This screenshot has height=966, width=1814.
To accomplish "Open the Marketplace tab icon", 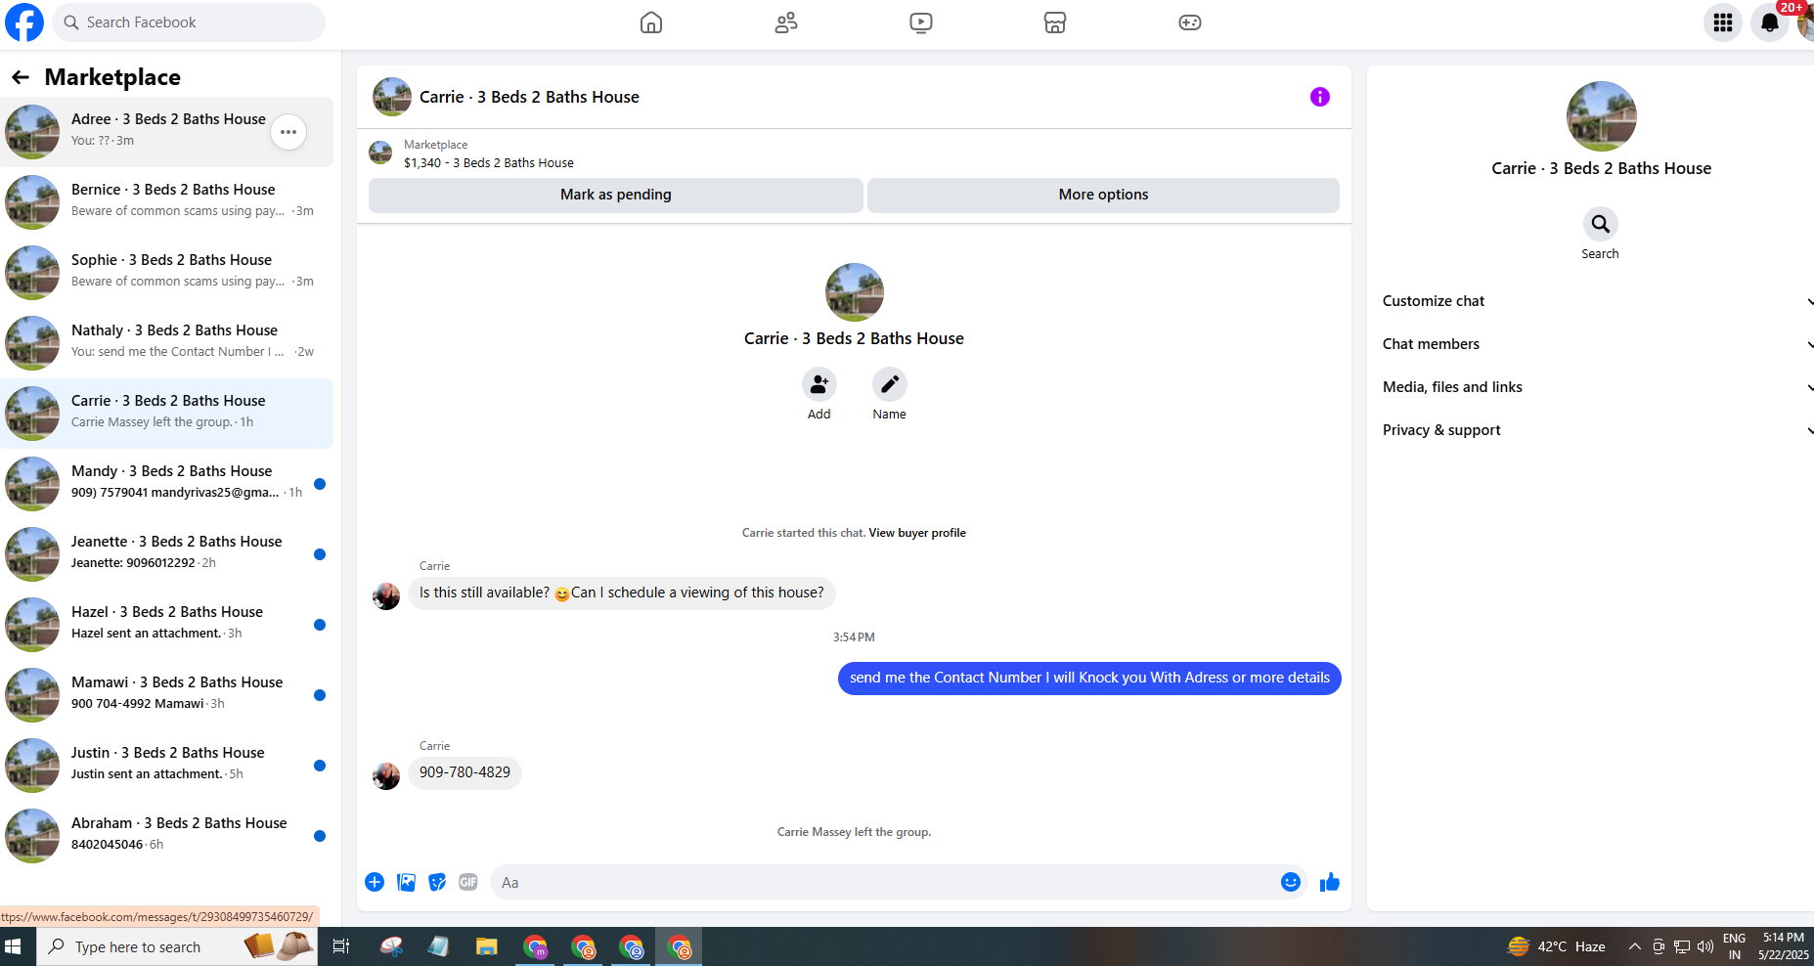I will (1055, 22).
